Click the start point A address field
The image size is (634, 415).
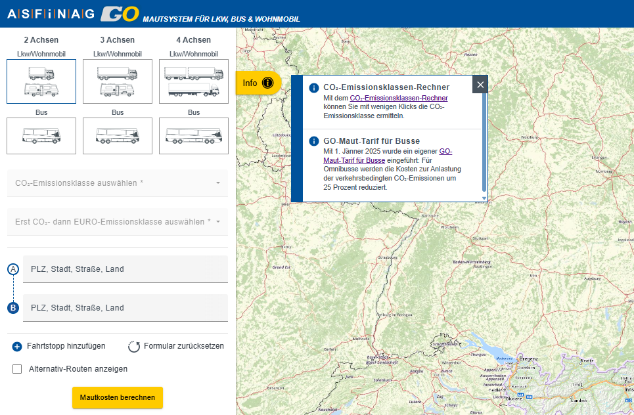[x=125, y=269]
